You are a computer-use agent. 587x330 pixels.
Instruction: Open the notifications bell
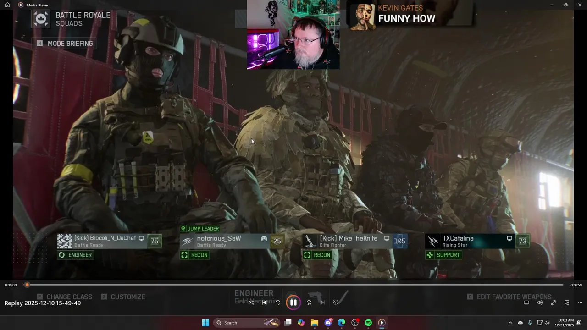[579, 323]
